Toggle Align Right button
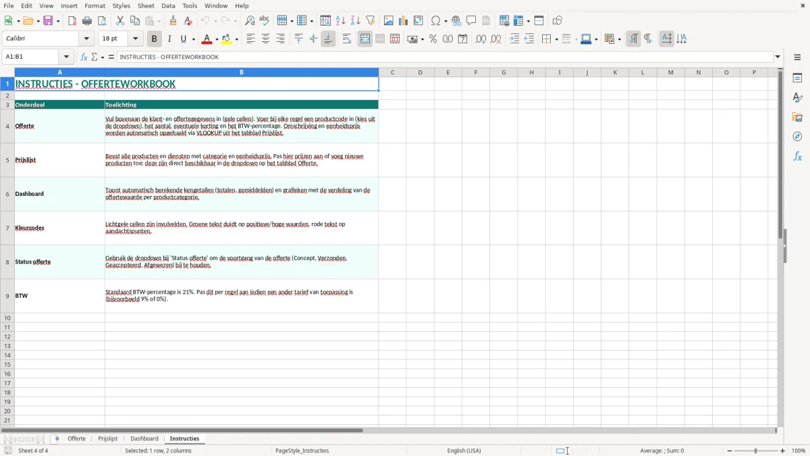810x456 pixels. pyautogui.click(x=280, y=39)
